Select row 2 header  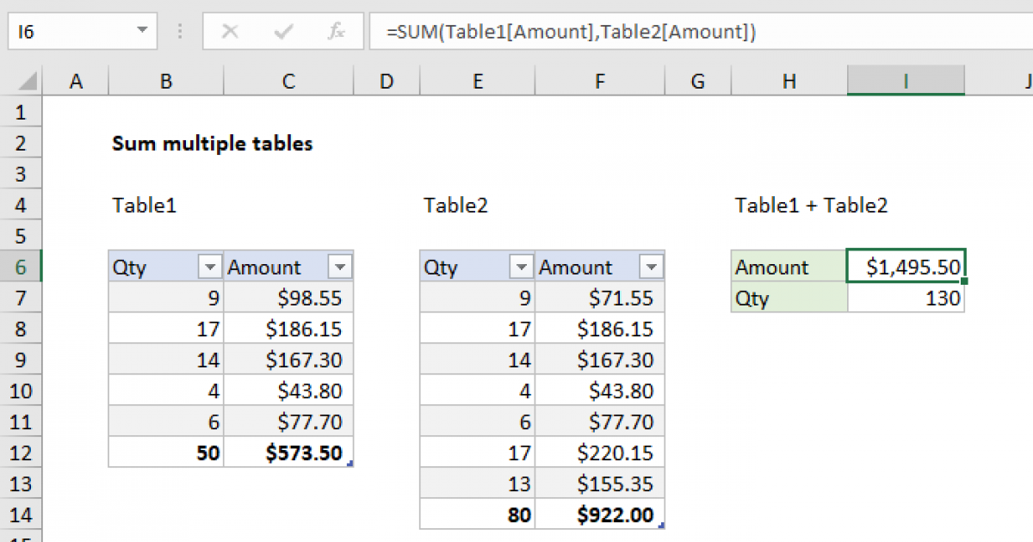[x=22, y=144]
